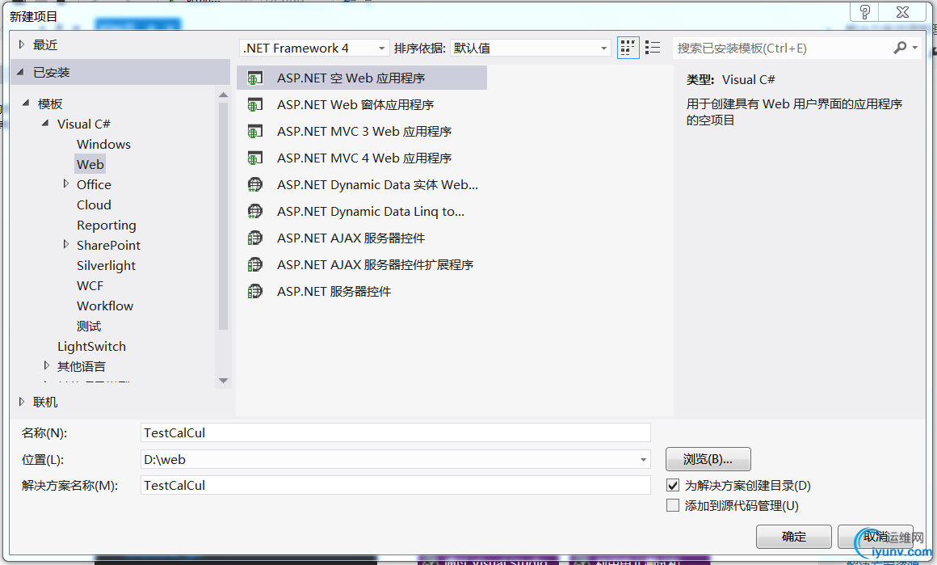This screenshot has height=565, width=937.
Task: Select the Cloud template category
Action: (94, 205)
